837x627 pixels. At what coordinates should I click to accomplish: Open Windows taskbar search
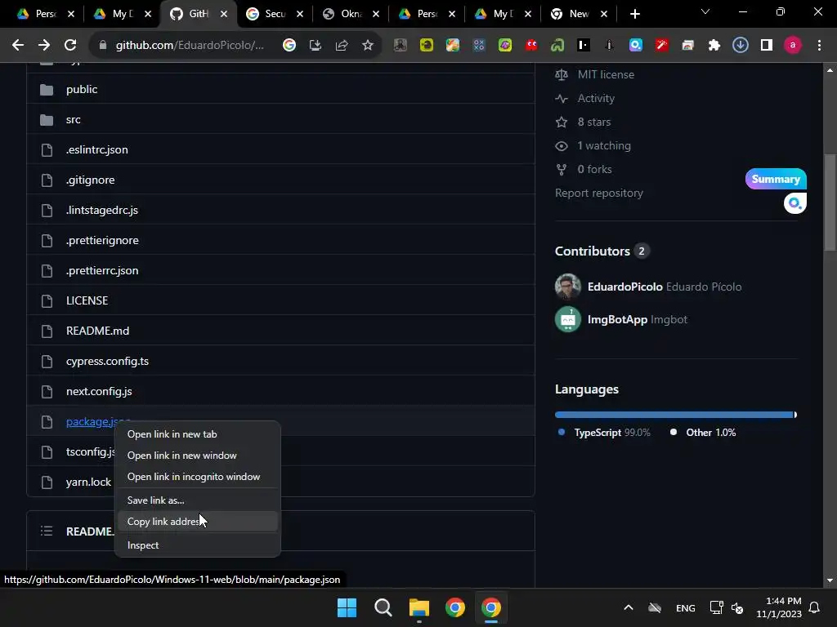[x=383, y=607]
